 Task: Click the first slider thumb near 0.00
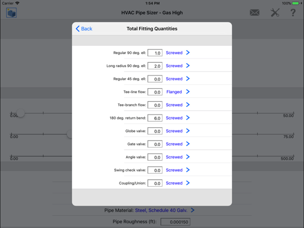pyautogui.click(x=20, y=113)
